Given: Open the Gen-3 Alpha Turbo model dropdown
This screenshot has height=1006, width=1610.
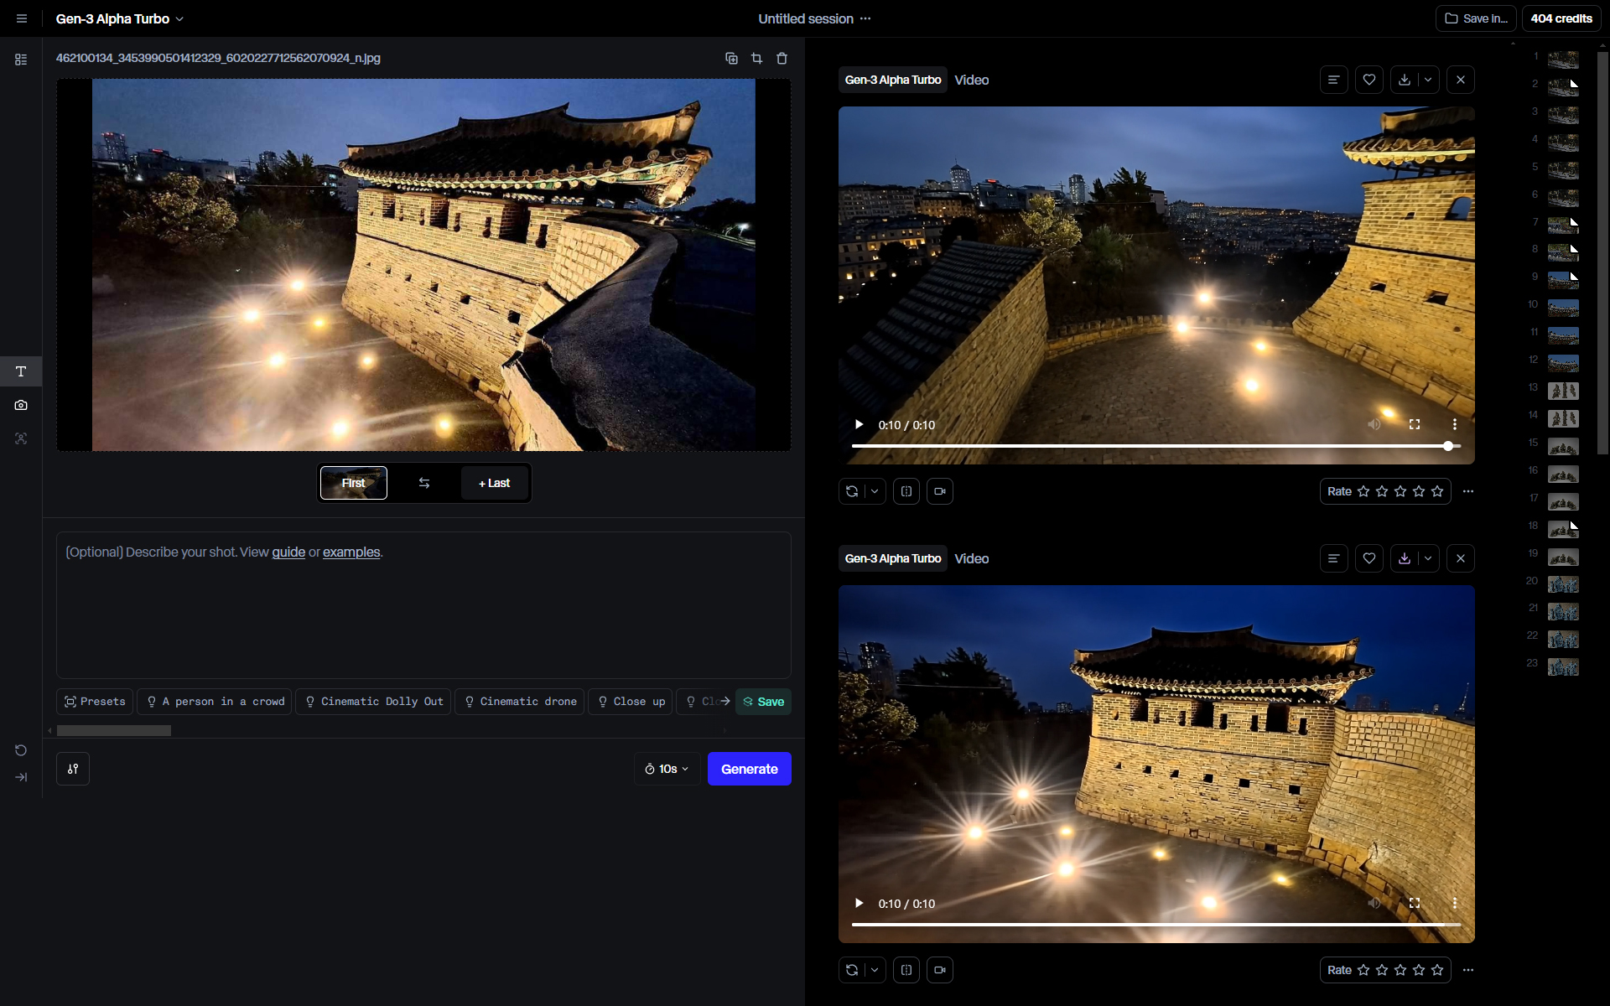Looking at the screenshot, I should point(119,18).
